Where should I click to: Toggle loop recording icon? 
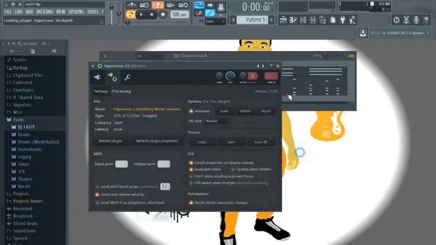pos(183,5)
